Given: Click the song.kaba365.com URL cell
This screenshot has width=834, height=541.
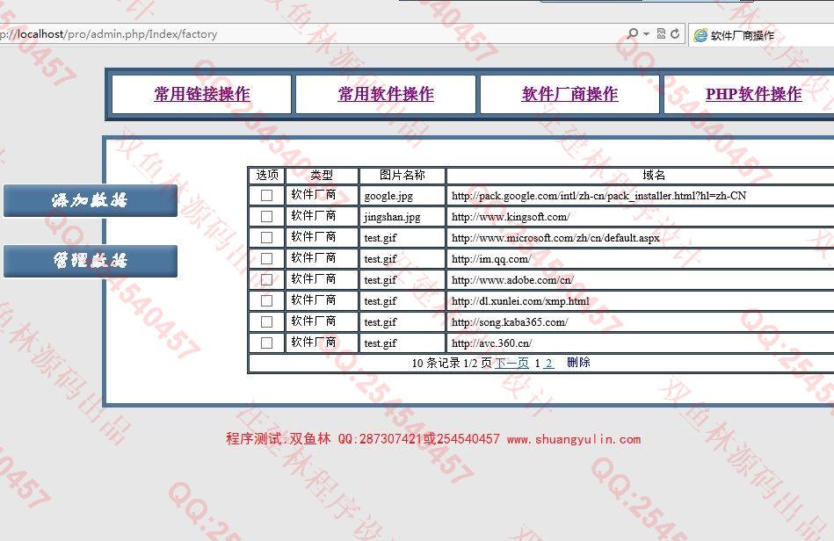Looking at the screenshot, I should pyautogui.click(x=641, y=322).
